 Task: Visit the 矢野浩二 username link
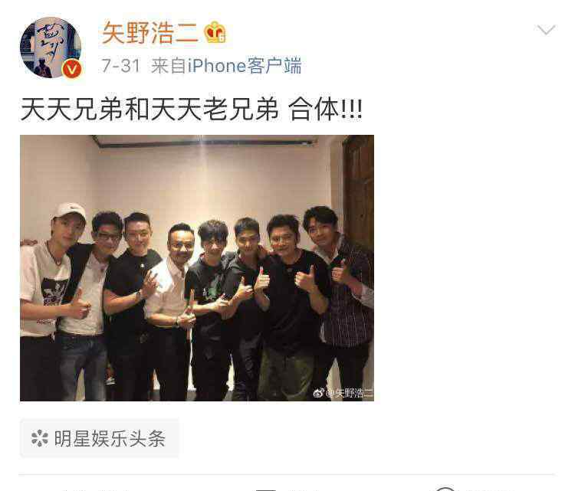pos(150,33)
